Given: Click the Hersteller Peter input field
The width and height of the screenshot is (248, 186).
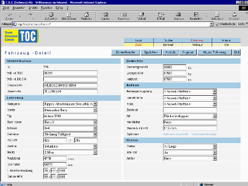Looking at the screenshot, I should [x=190, y=122].
